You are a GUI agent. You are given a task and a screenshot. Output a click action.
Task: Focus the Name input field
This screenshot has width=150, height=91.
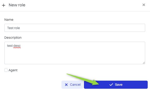[75, 28]
